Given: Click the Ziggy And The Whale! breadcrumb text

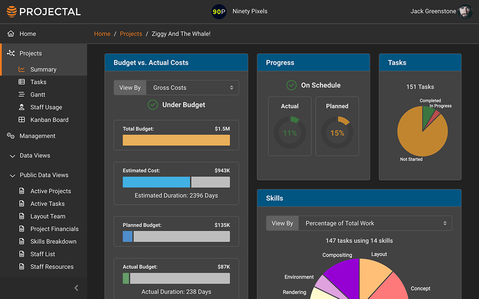Looking at the screenshot, I should (181, 33).
